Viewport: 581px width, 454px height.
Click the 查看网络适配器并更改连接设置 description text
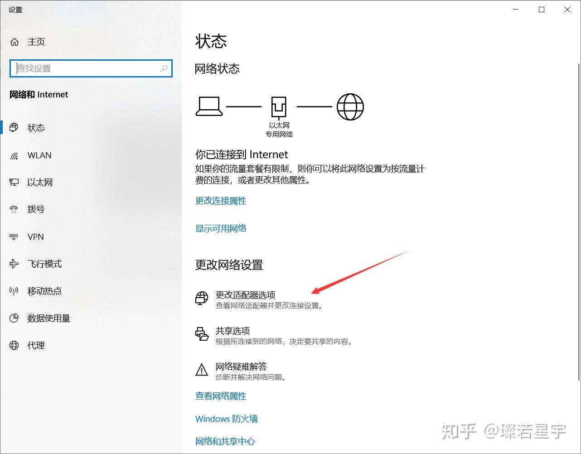coord(270,306)
